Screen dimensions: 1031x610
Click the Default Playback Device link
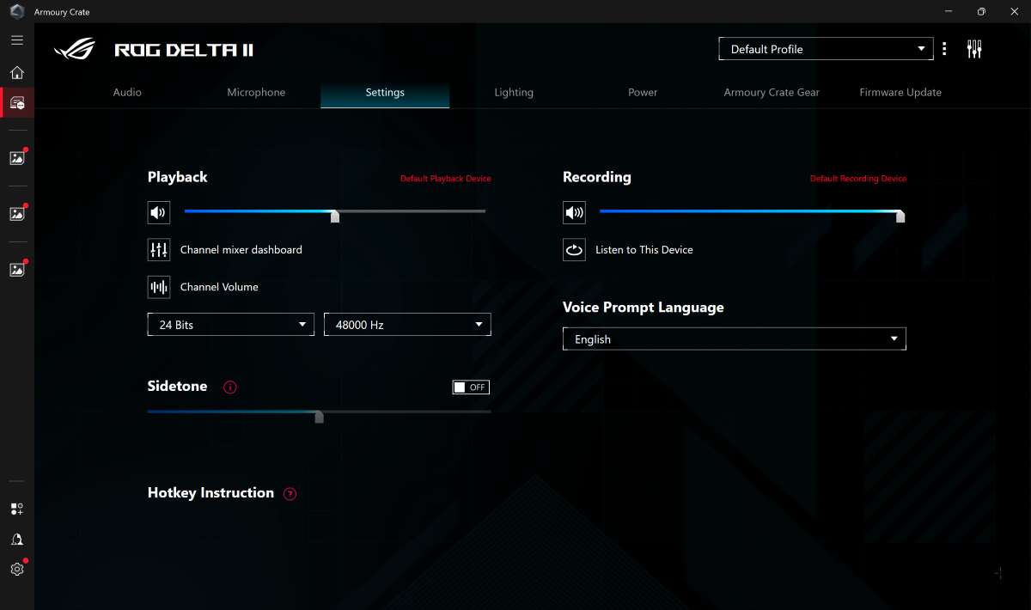(x=446, y=179)
